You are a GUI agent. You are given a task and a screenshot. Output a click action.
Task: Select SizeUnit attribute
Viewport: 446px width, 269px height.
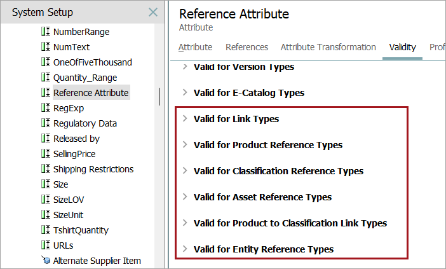(x=68, y=215)
